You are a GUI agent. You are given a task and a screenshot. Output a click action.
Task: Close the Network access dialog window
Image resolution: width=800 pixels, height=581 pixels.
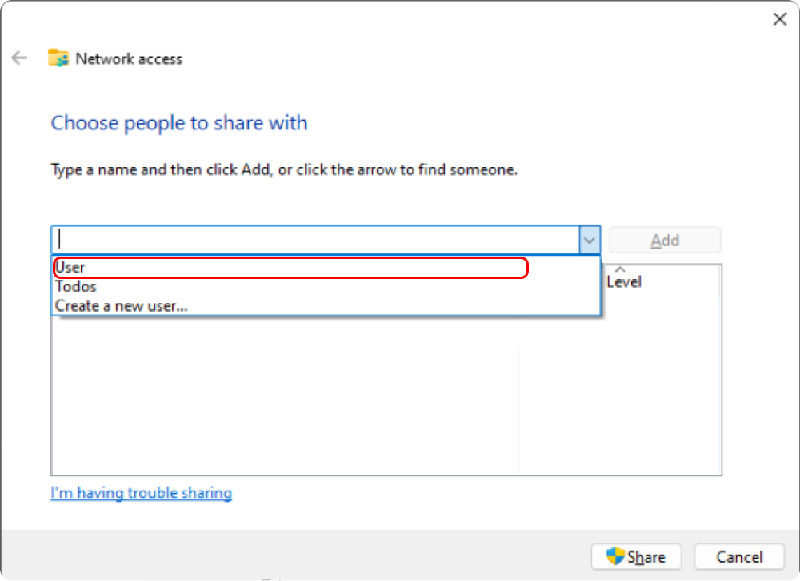click(779, 19)
